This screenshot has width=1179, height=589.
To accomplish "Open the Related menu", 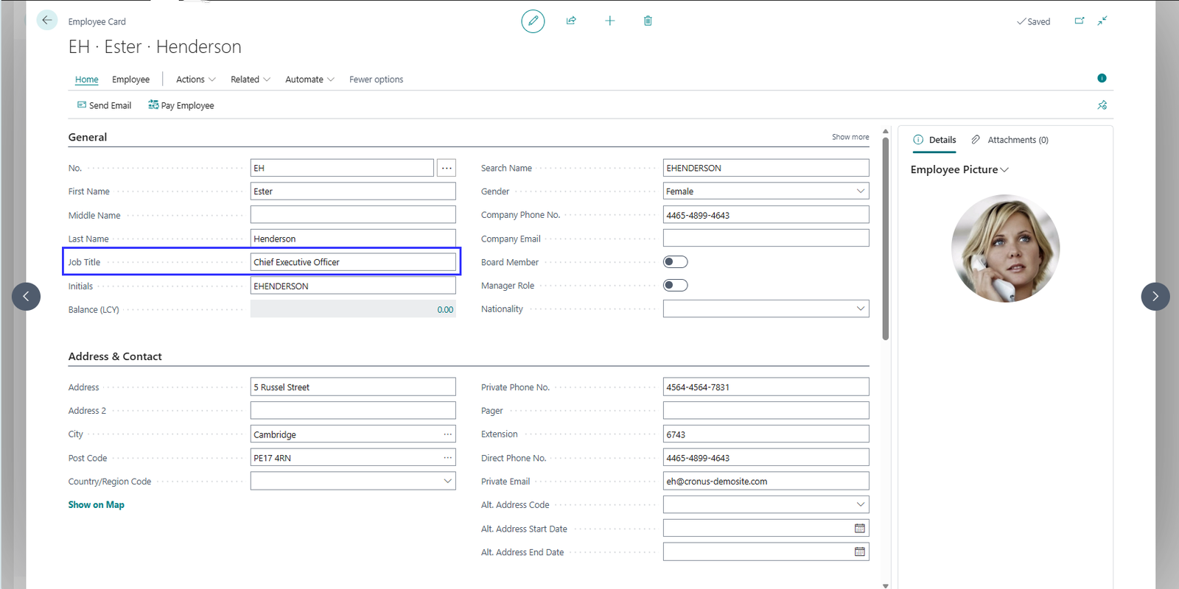I will pyautogui.click(x=251, y=80).
